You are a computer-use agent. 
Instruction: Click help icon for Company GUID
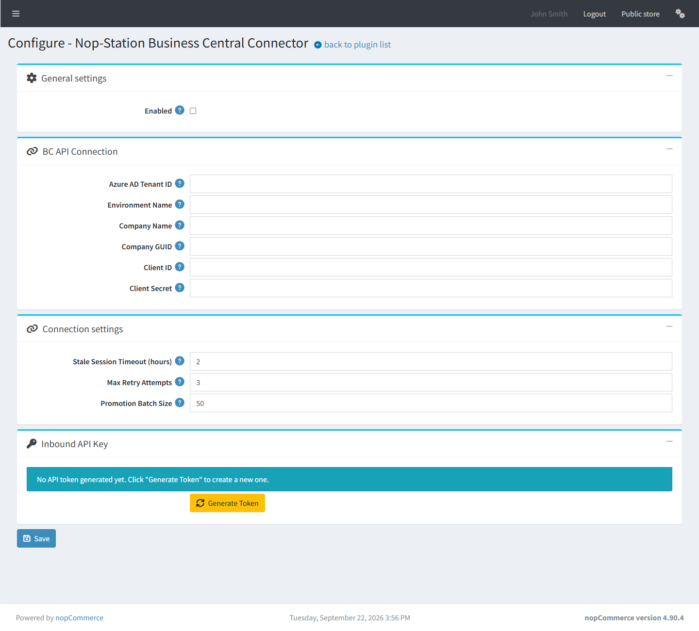pos(180,246)
